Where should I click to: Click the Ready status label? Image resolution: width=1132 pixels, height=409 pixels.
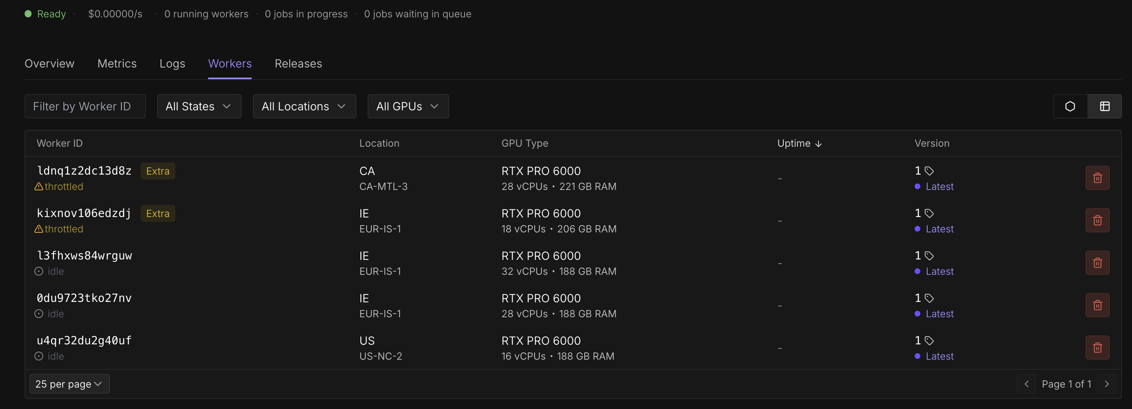tap(51, 14)
